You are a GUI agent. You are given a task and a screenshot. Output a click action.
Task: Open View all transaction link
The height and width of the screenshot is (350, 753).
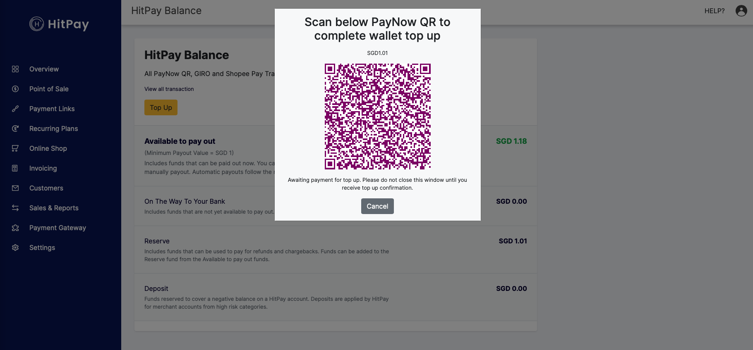pyautogui.click(x=169, y=89)
